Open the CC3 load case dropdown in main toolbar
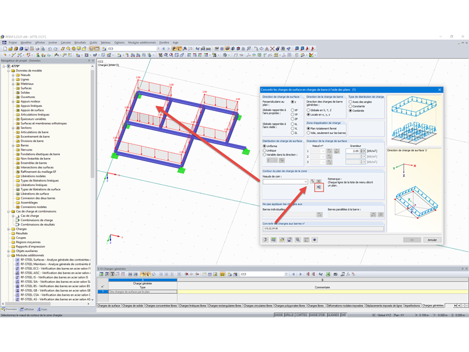The height and width of the screenshot is (352, 469). point(158,49)
